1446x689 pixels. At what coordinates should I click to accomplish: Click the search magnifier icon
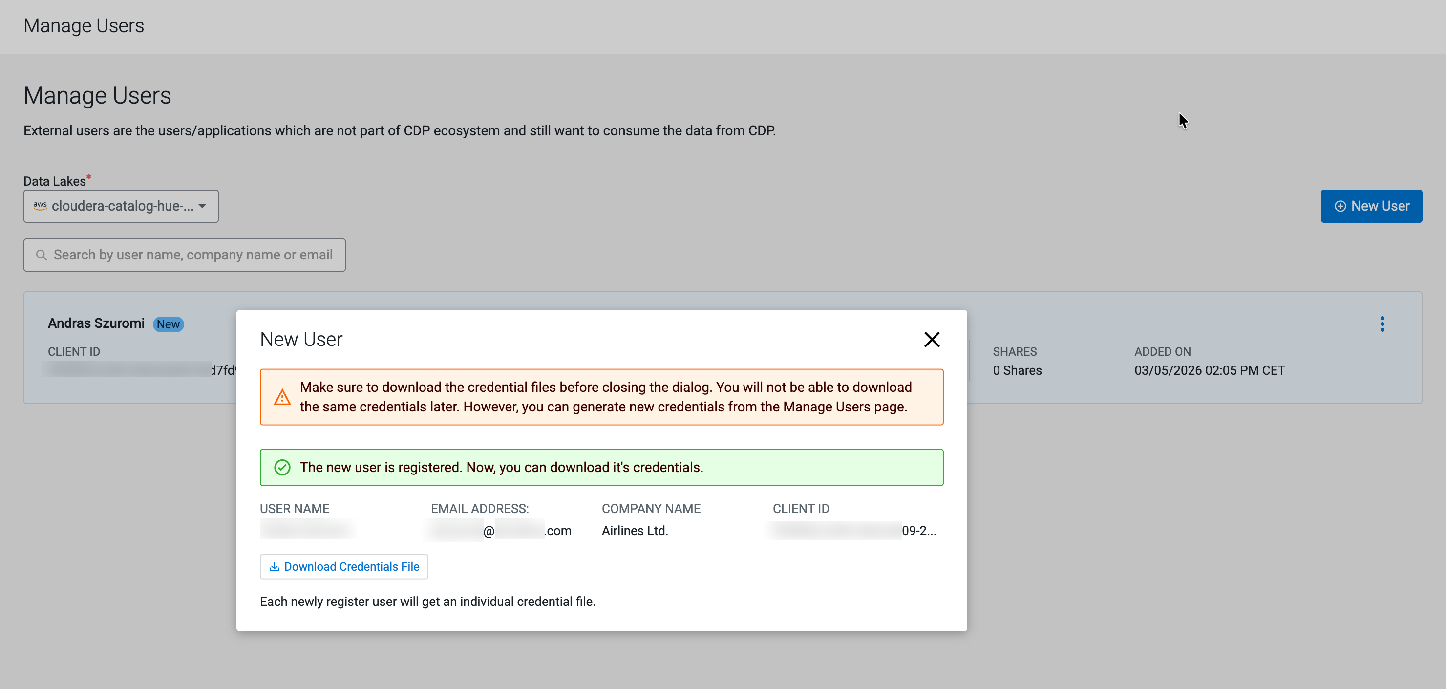click(x=41, y=255)
